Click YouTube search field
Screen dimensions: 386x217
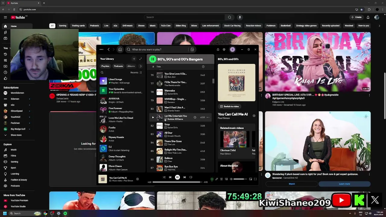point(184,17)
